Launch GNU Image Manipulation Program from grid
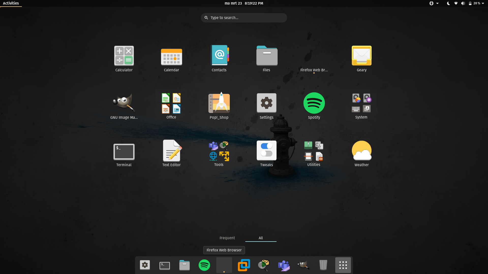Viewport: 488px width, 274px height. (x=124, y=106)
